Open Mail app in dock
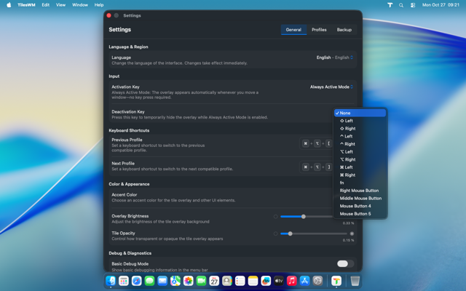466x291 pixels. pyautogui.click(x=162, y=281)
